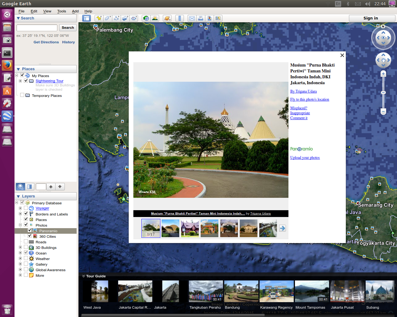Screen dimensions: 397x317
Task: Record a tour with the camera icon
Action: coord(134,18)
